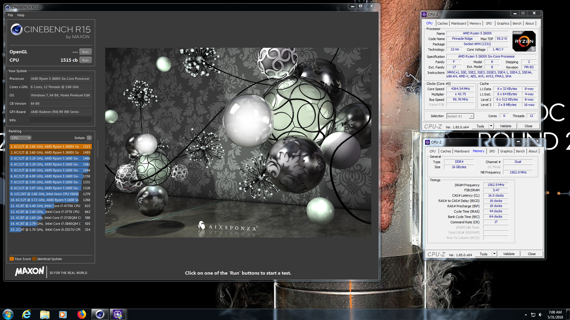
Task: Launch Internet Explorer from the taskbar
Action: point(27,314)
